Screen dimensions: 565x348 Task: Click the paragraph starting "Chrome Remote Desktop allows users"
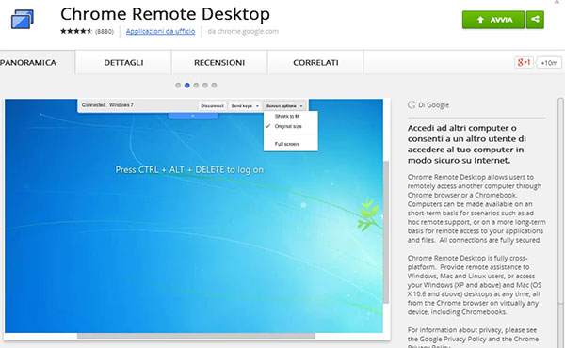click(x=476, y=209)
